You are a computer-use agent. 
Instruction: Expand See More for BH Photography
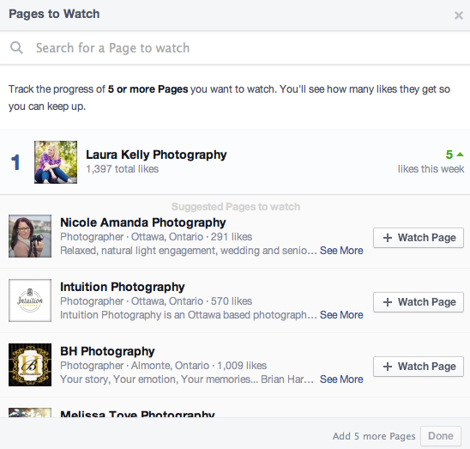(x=341, y=379)
